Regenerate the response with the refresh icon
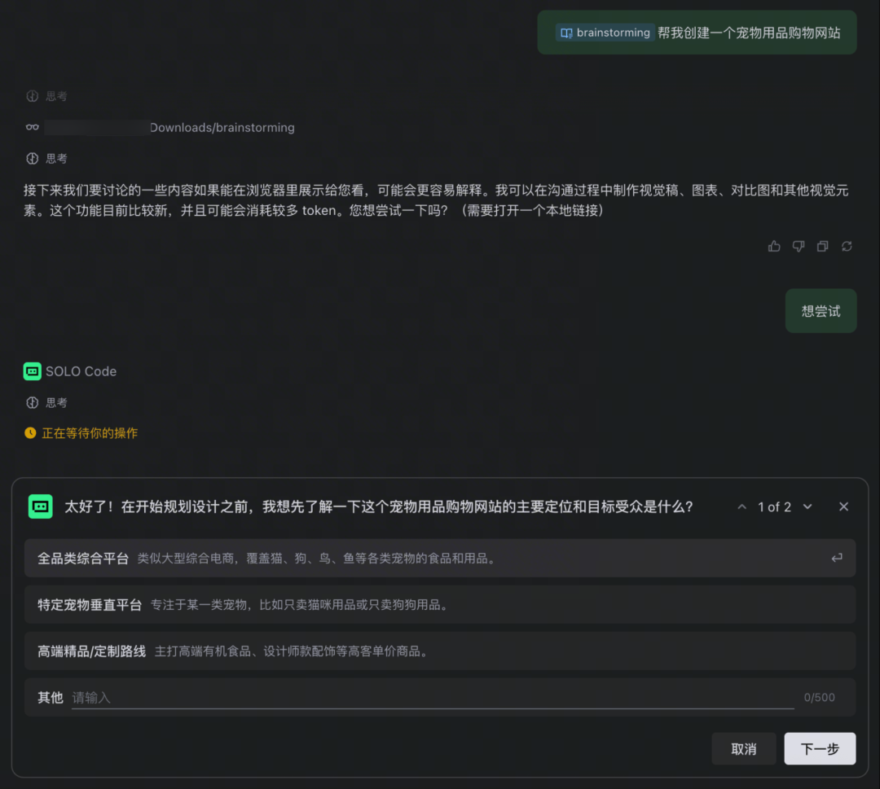This screenshot has height=789, width=880. pos(847,246)
